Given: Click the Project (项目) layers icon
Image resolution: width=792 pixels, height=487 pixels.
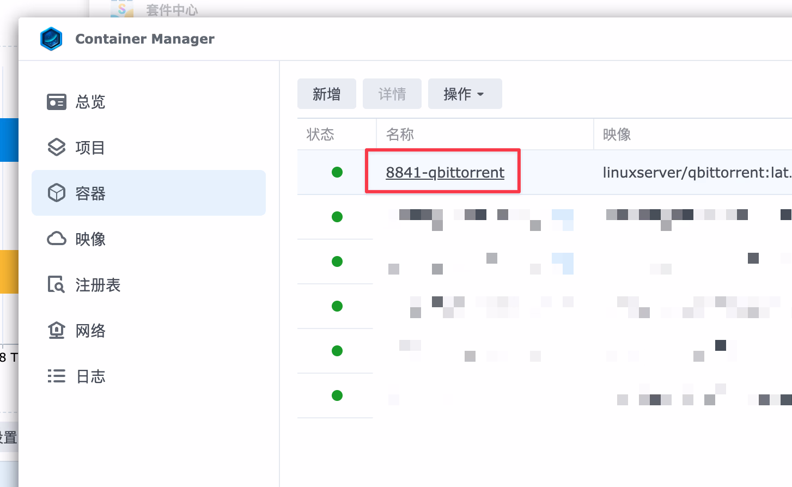Looking at the screenshot, I should coord(57,148).
